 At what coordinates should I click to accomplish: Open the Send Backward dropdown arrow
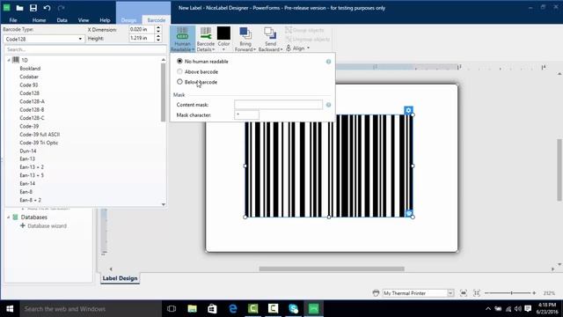[x=281, y=49]
